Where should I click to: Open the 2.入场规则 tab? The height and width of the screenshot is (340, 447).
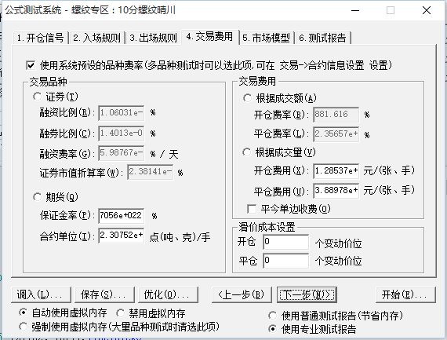[x=97, y=38]
